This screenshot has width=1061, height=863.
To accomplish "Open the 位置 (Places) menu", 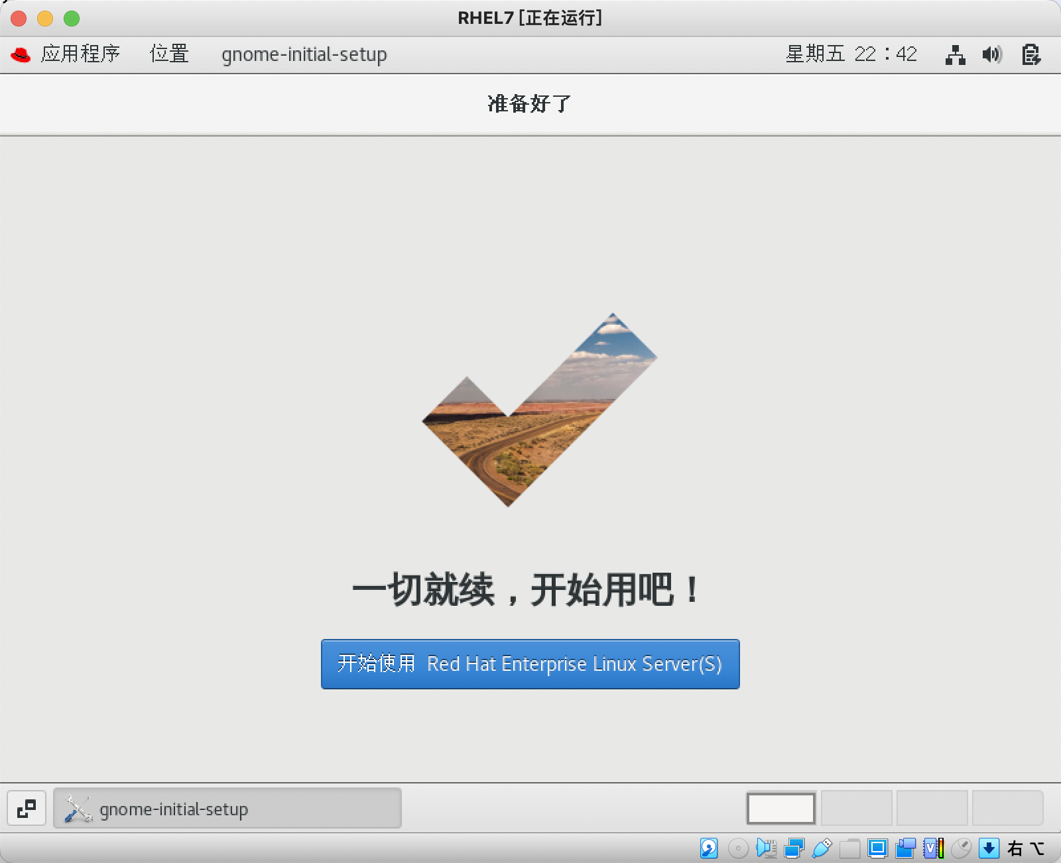I will tap(169, 54).
